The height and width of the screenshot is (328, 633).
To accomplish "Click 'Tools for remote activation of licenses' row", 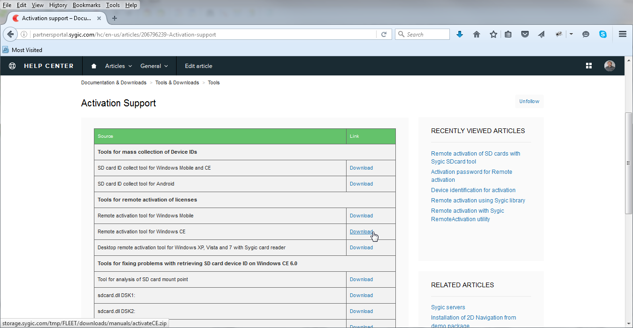I will [245, 200].
